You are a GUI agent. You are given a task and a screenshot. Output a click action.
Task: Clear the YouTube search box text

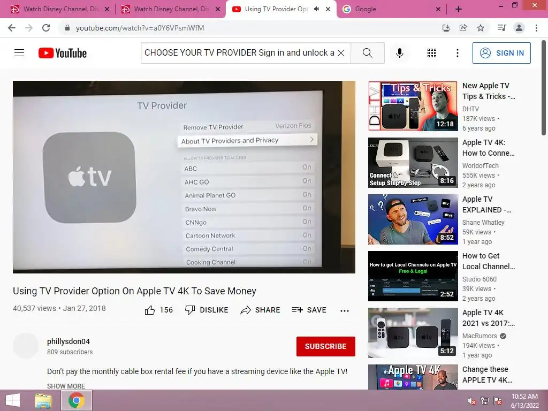pos(341,53)
